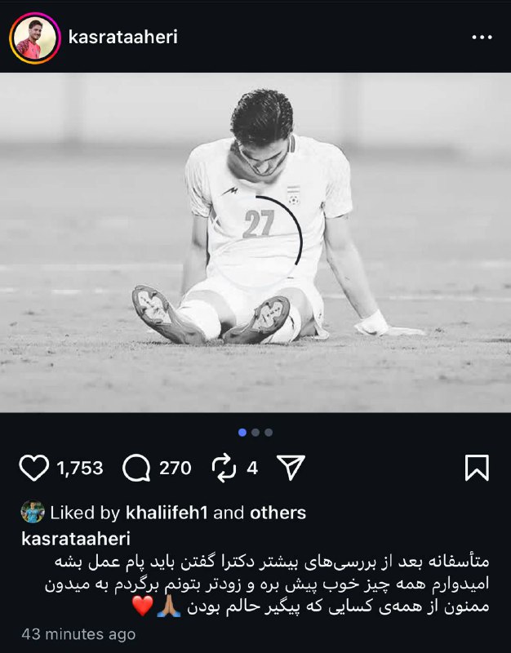Viewport: 511px width, 653px height.
Task: Open kasrataaheri username above the caption
Action: [76, 539]
